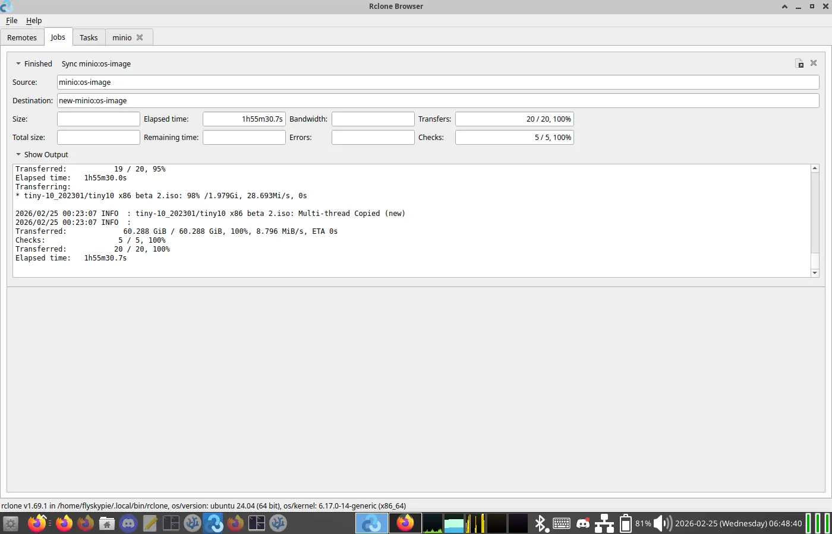This screenshot has width=832, height=534.
Task: Click the output scrollbar down arrow
Action: tap(815, 273)
